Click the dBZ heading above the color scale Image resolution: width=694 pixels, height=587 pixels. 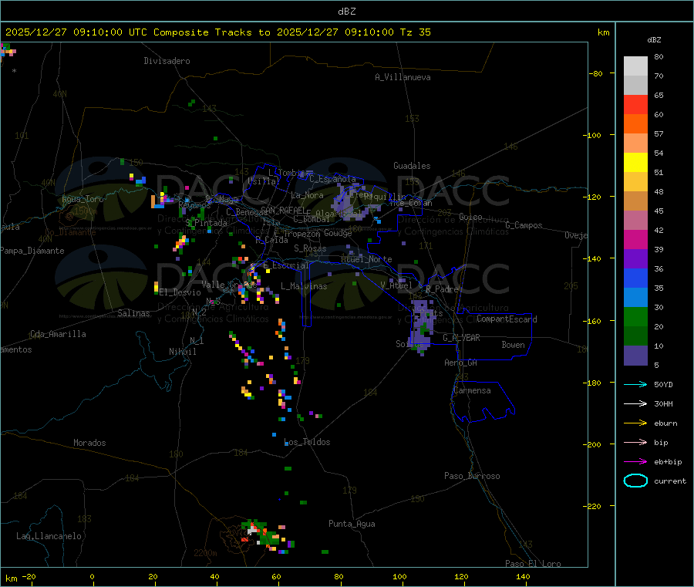654,40
